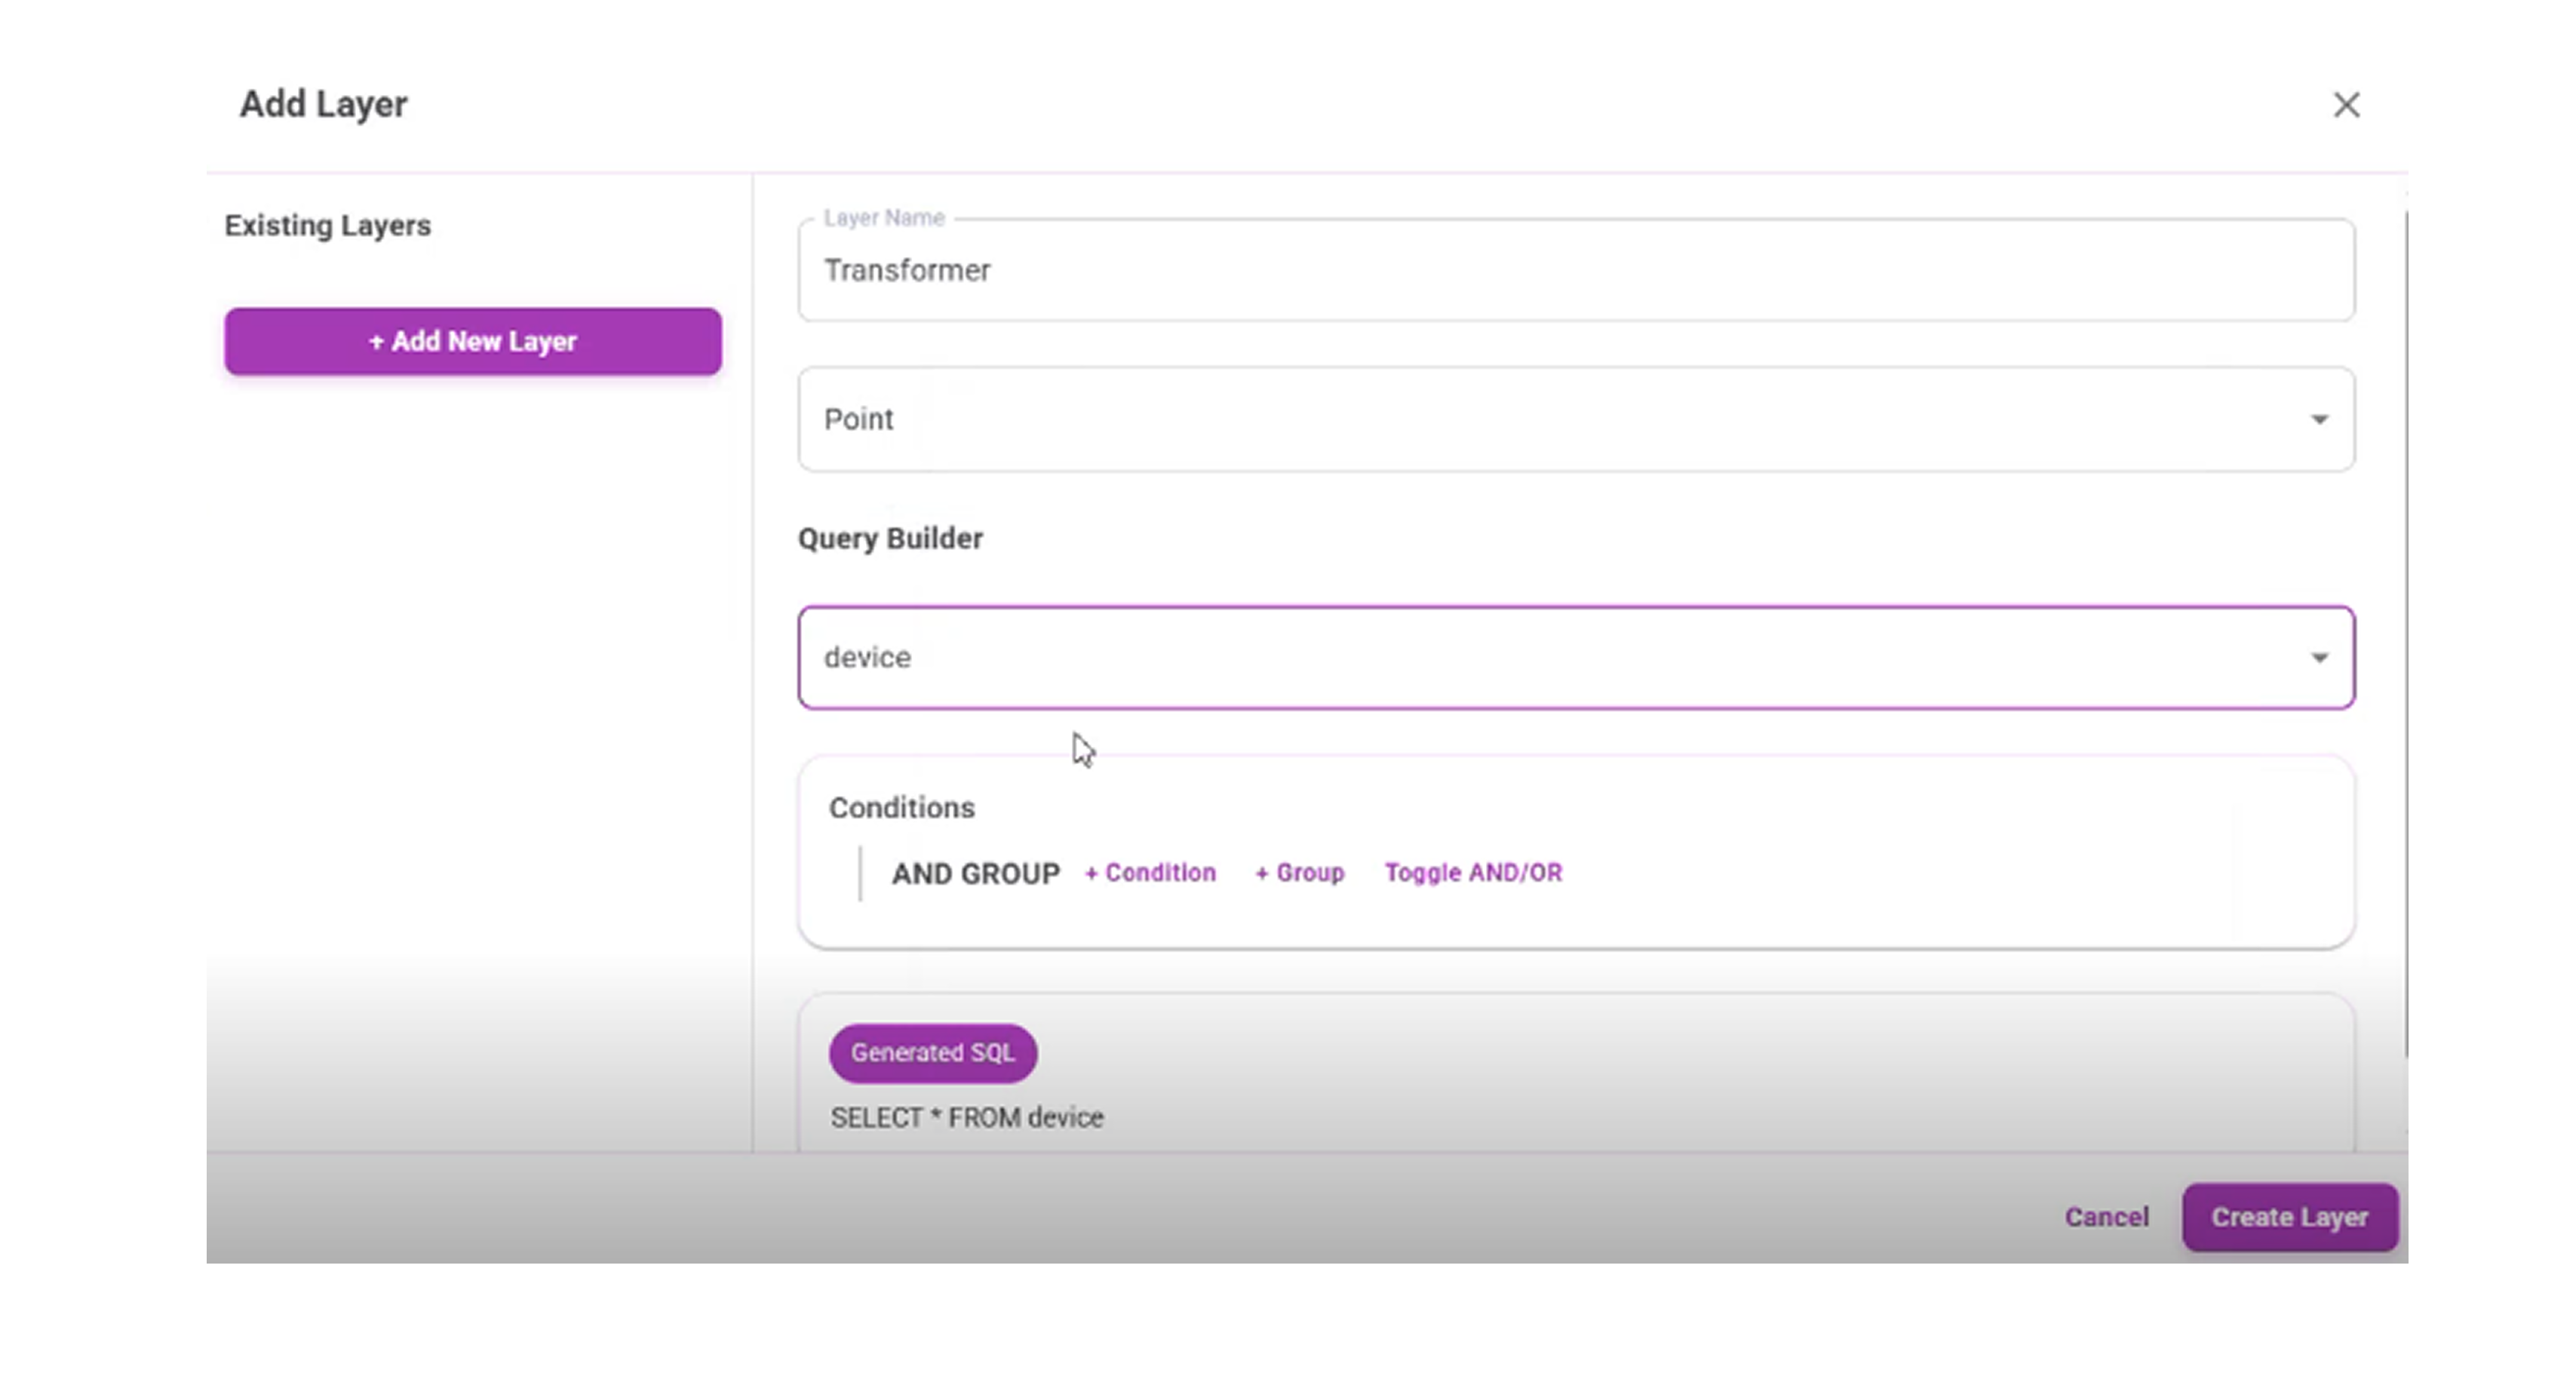2576x1382 pixels.
Task: Click the Query Builder heading
Action: [889, 539]
